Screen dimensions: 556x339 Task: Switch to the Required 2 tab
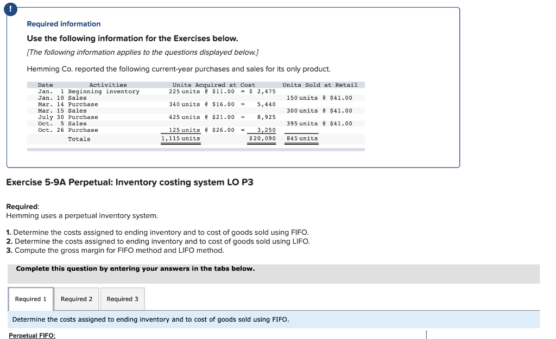pyautogui.click(x=76, y=299)
